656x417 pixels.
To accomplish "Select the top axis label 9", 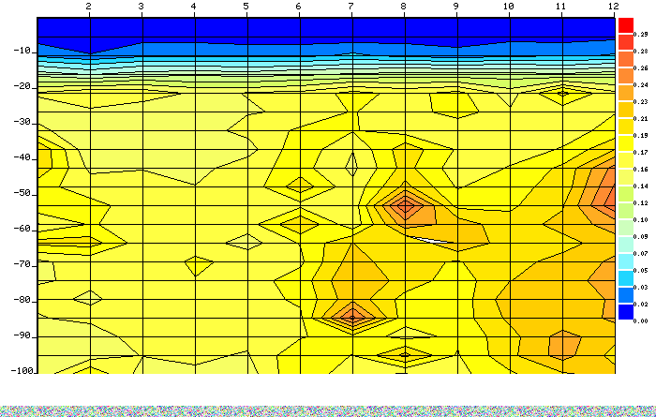I will coord(456,7).
